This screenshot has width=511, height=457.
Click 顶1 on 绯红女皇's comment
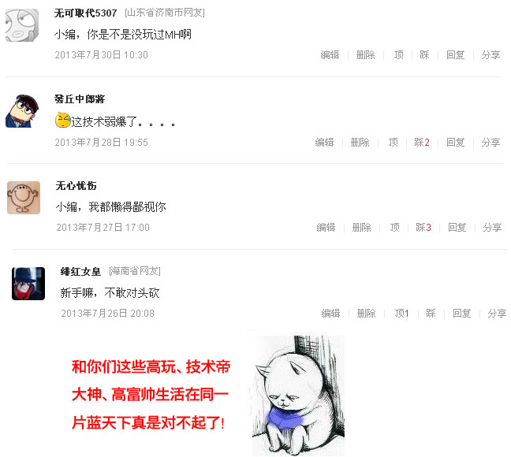click(x=401, y=314)
